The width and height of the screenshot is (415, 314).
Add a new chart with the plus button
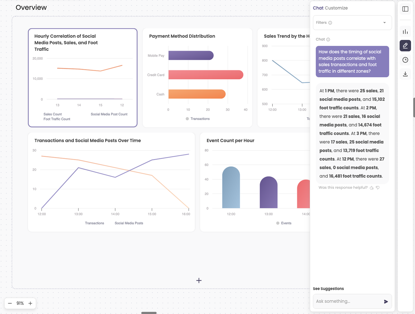[x=199, y=280]
